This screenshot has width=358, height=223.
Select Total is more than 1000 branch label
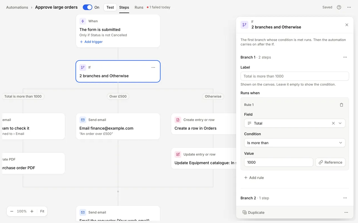click(23, 96)
